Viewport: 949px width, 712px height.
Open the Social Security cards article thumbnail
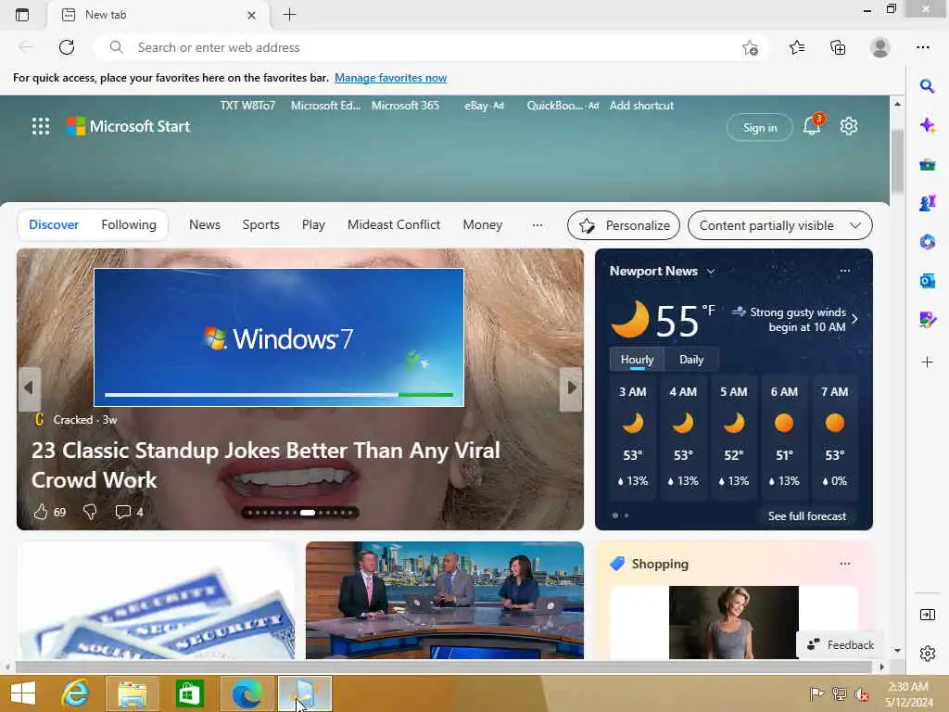[156, 600]
